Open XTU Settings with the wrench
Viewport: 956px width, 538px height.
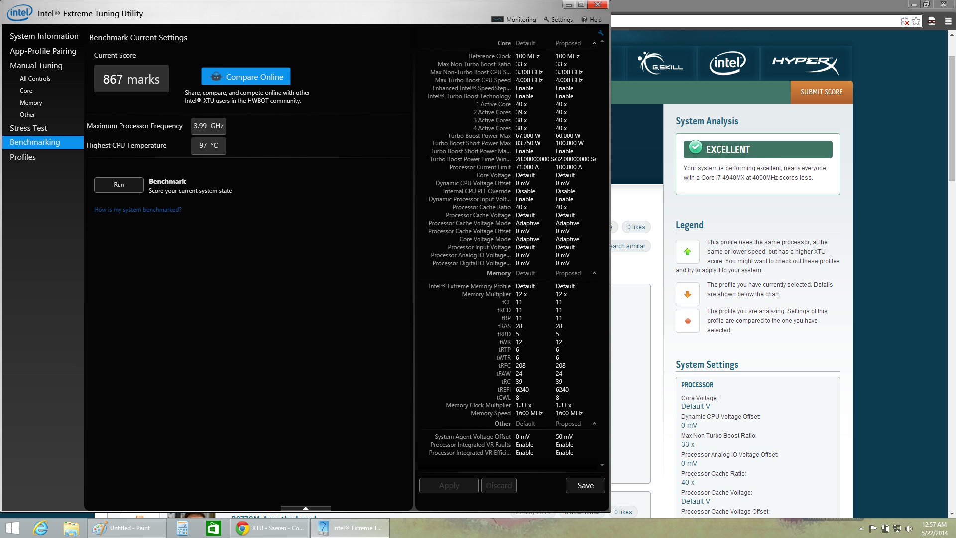558,20
